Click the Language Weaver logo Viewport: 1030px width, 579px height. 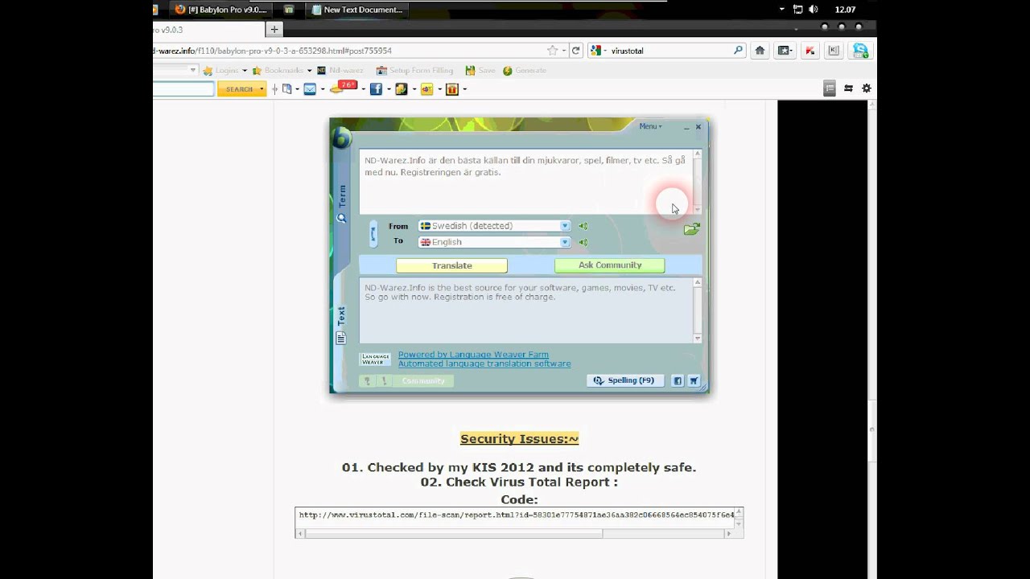(376, 359)
